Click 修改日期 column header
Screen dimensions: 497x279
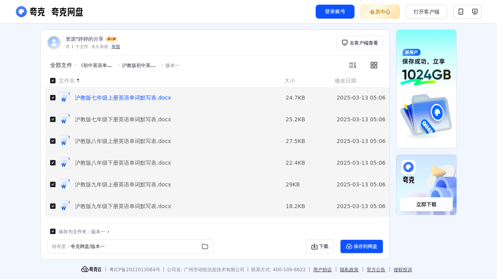pos(346,81)
